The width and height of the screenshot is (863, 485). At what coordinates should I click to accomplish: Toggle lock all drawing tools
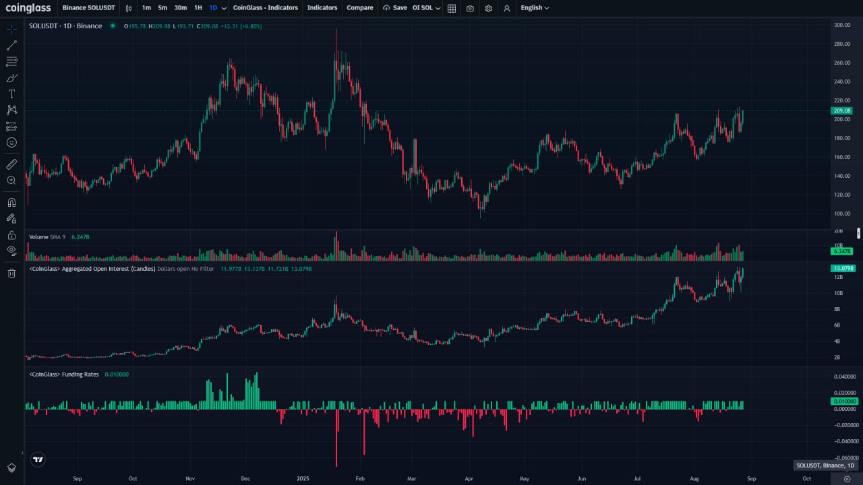coord(11,234)
